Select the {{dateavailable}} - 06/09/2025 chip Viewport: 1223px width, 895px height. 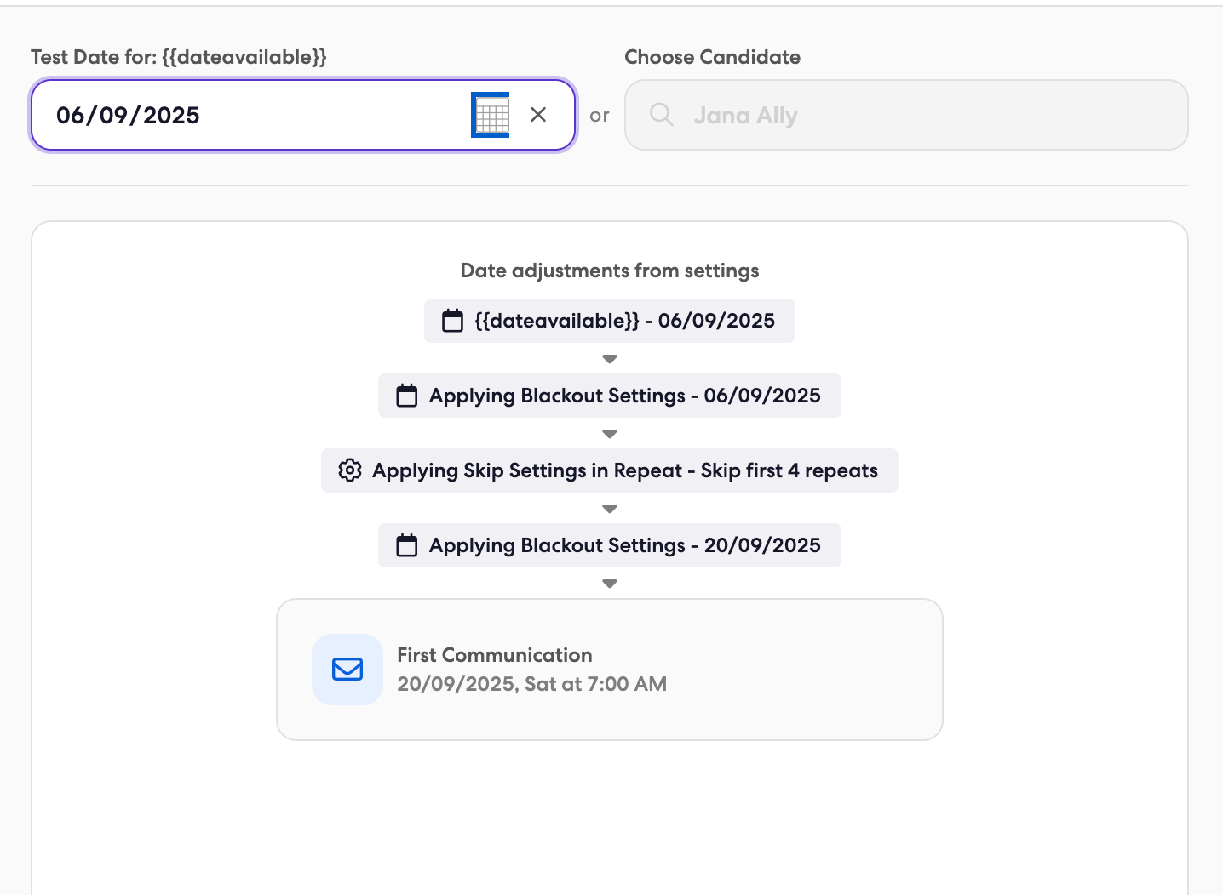click(x=610, y=321)
